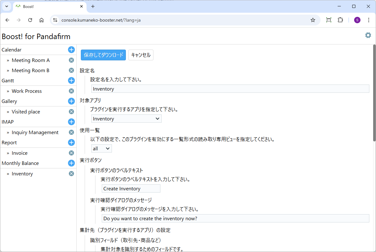
Task: Click the Boost! for Pandafirm title
Action: (x=36, y=37)
